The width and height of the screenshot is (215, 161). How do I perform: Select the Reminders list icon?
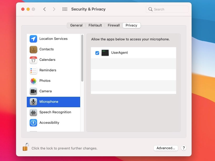click(x=33, y=70)
